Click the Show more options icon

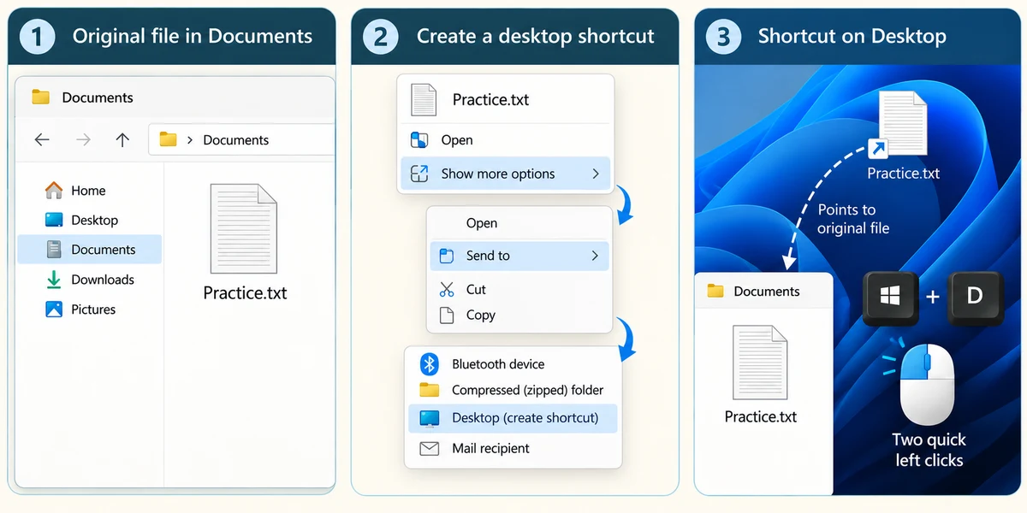pos(419,174)
